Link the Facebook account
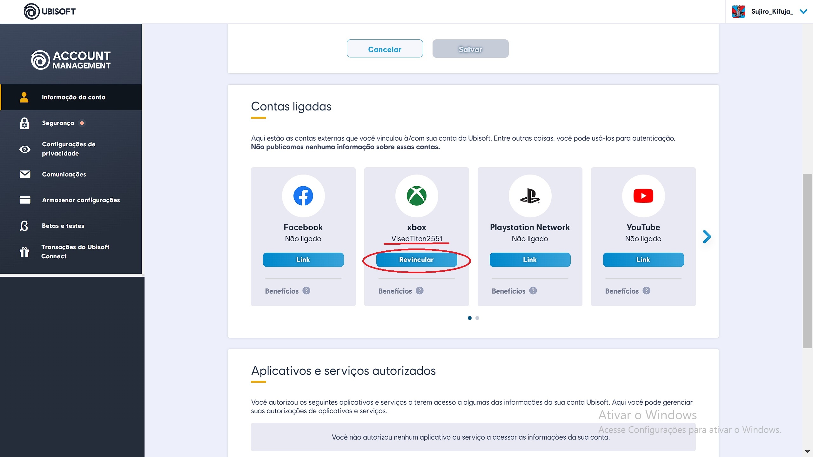Image resolution: width=813 pixels, height=457 pixels. 303,260
